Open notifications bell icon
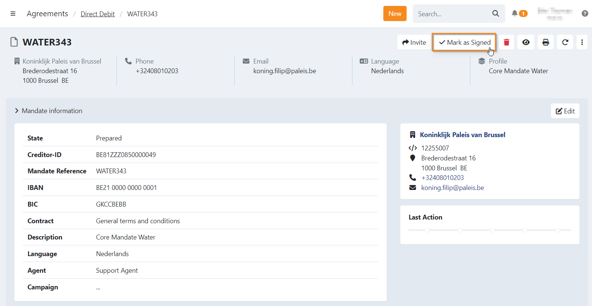 point(515,13)
